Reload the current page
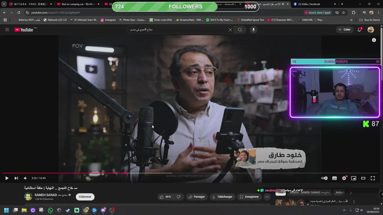383x215 pixels. [x=19, y=13]
